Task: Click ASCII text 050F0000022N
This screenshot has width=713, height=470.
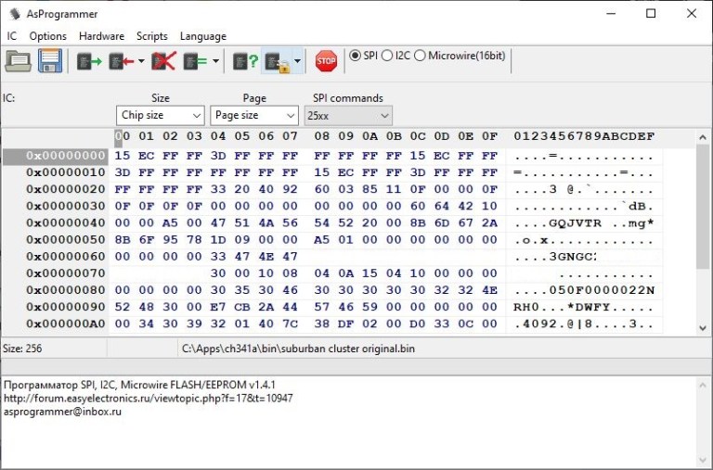Action: click(602, 290)
